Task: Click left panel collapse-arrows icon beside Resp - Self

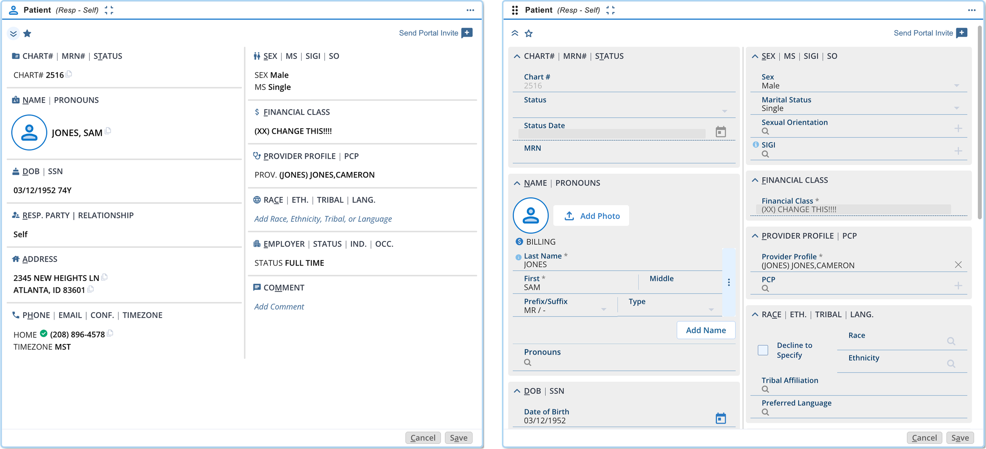Action: point(109,10)
